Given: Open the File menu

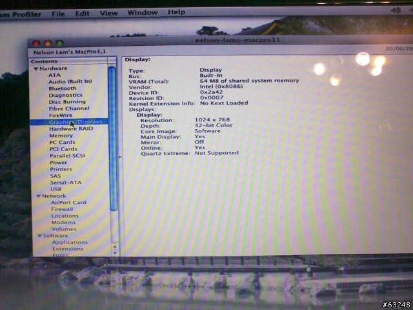Looking at the screenshot, I should pos(58,14).
